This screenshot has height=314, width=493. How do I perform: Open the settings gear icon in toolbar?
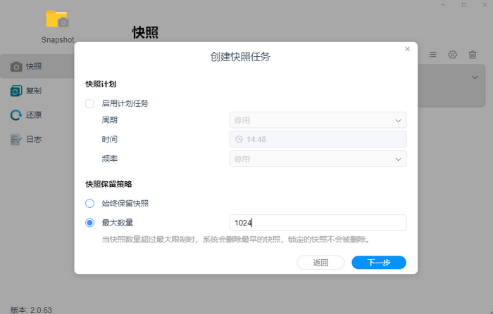click(452, 55)
